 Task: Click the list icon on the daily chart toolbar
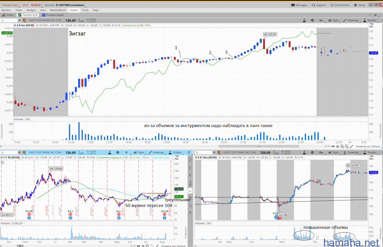189,153
